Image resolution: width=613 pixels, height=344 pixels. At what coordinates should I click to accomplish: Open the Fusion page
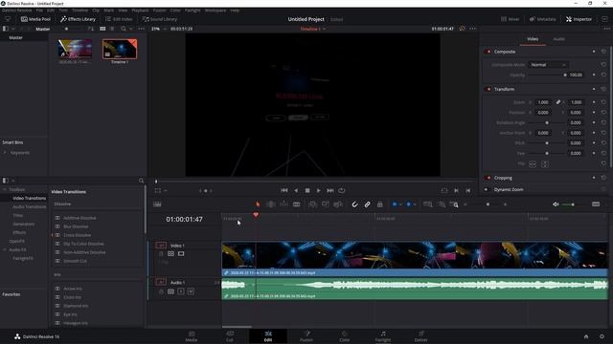pyautogui.click(x=306, y=336)
